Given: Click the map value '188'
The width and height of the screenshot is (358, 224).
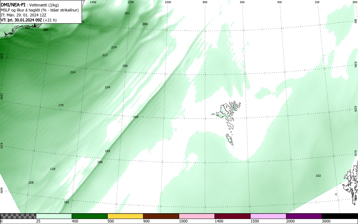Looking at the screenshot, I should click(100, 162).
